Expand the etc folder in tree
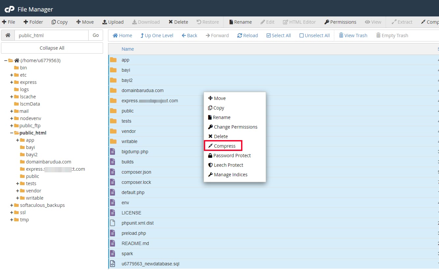The height and width of the screenshot is (270, 439). pyautogui.click(x=12, y=75)
